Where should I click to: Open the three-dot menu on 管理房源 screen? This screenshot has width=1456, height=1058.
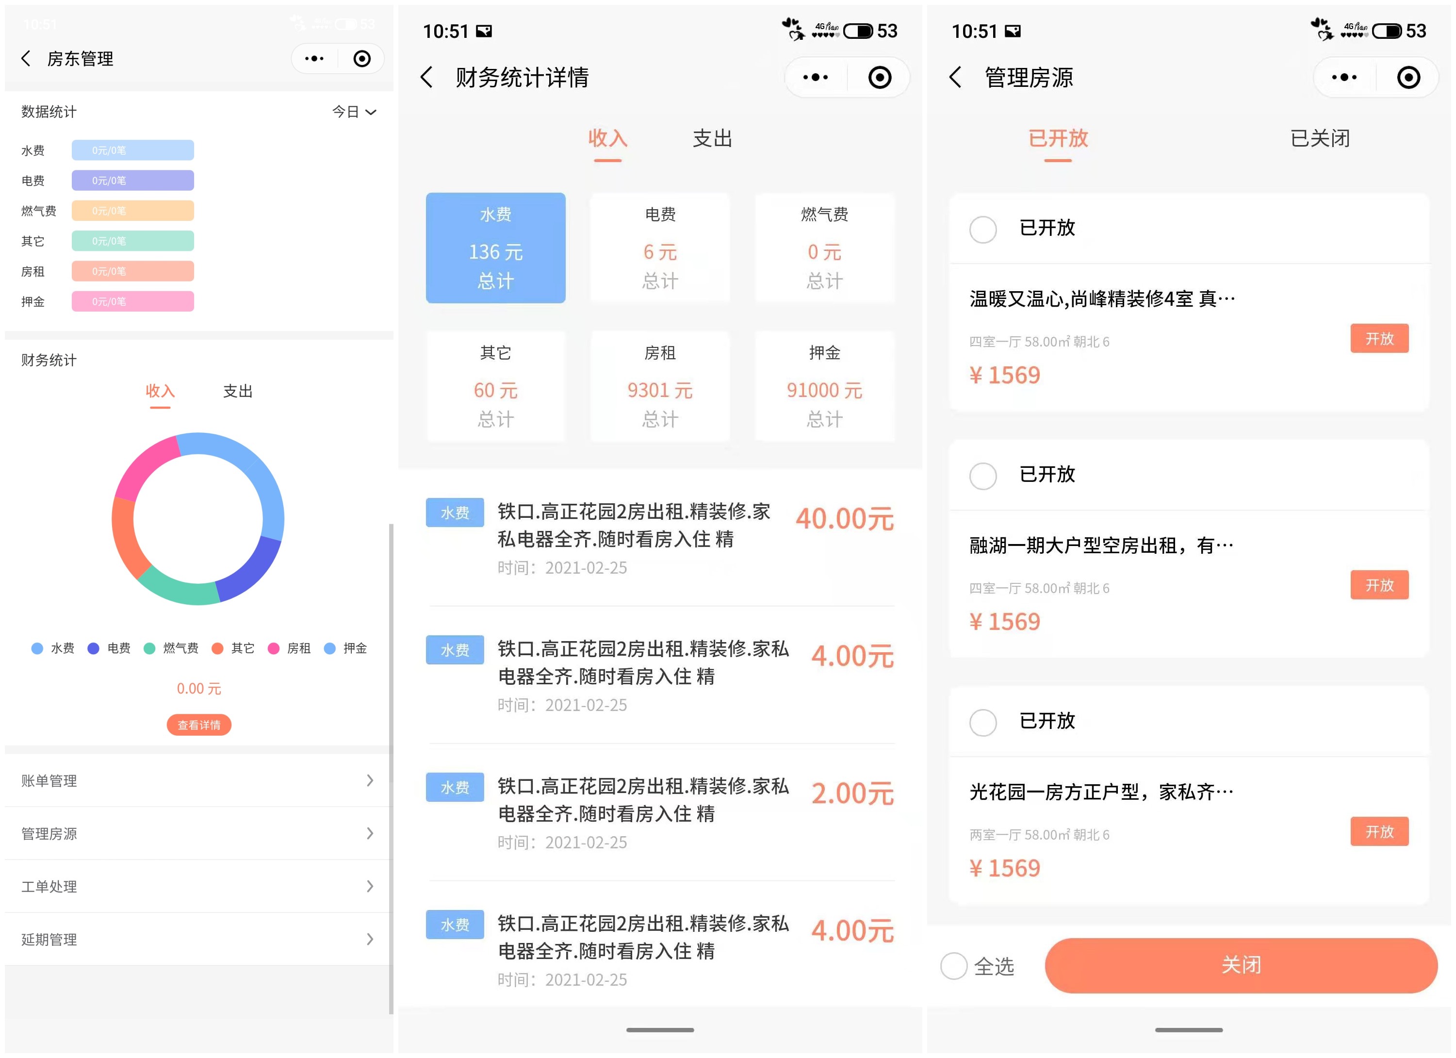[1344, 77]
